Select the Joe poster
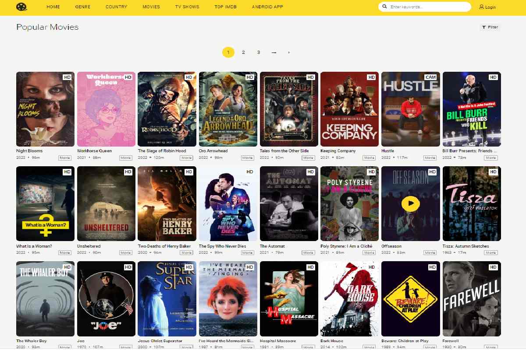 pos(106,299)
